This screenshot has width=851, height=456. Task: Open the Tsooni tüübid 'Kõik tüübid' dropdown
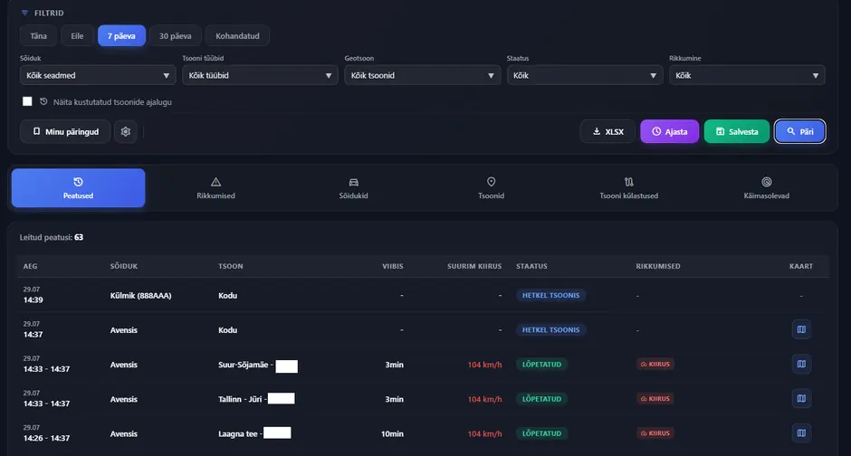click(260, 75)
